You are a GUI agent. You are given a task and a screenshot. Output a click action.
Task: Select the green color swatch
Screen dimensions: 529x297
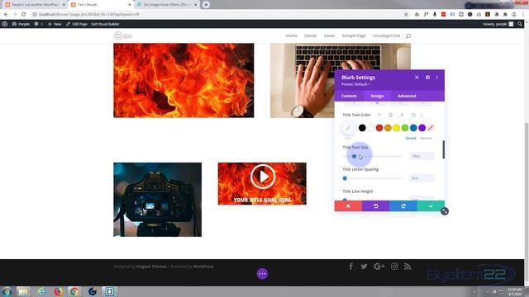405,128
